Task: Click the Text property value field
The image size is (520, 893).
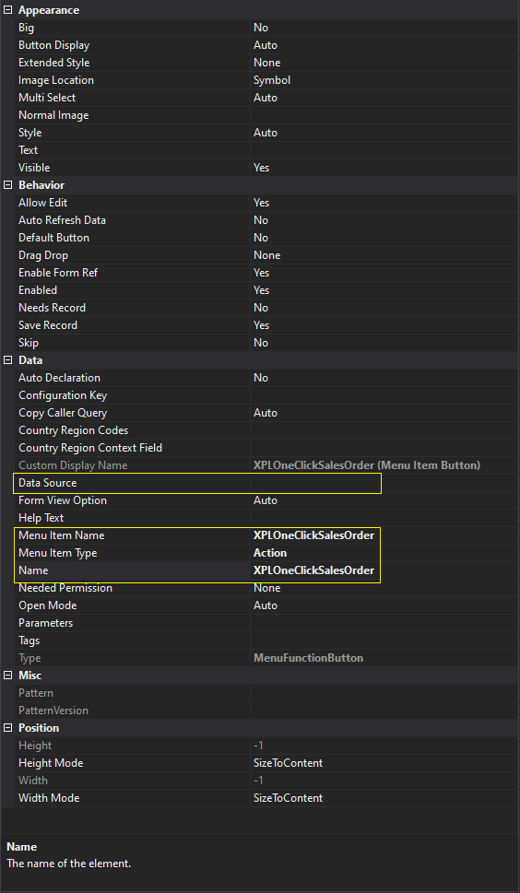Action: (x=384, y=150)
